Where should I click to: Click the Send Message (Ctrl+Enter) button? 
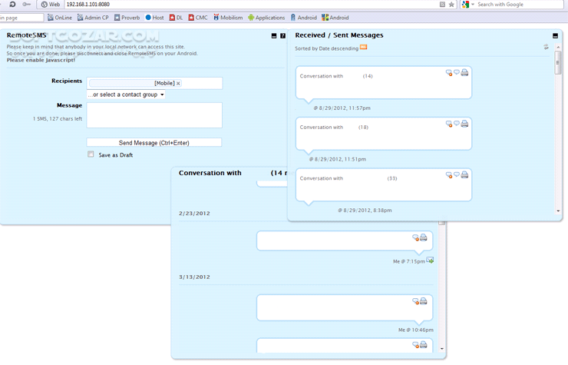point(154,142)
